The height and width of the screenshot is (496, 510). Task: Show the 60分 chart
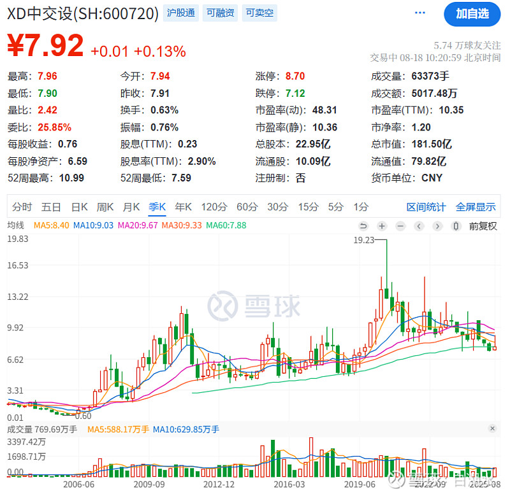(247, 207)
